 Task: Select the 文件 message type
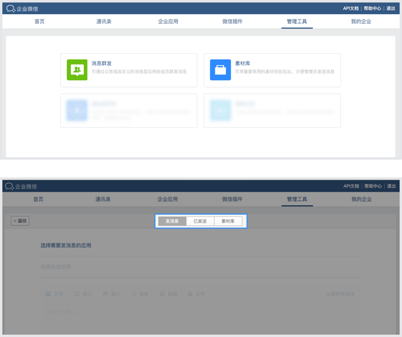tap(196, 294)
